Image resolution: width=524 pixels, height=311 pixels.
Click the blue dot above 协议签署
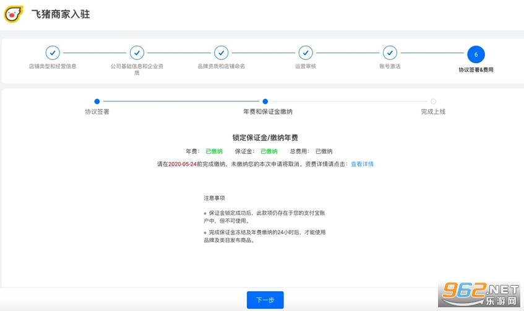click(97, 101)
